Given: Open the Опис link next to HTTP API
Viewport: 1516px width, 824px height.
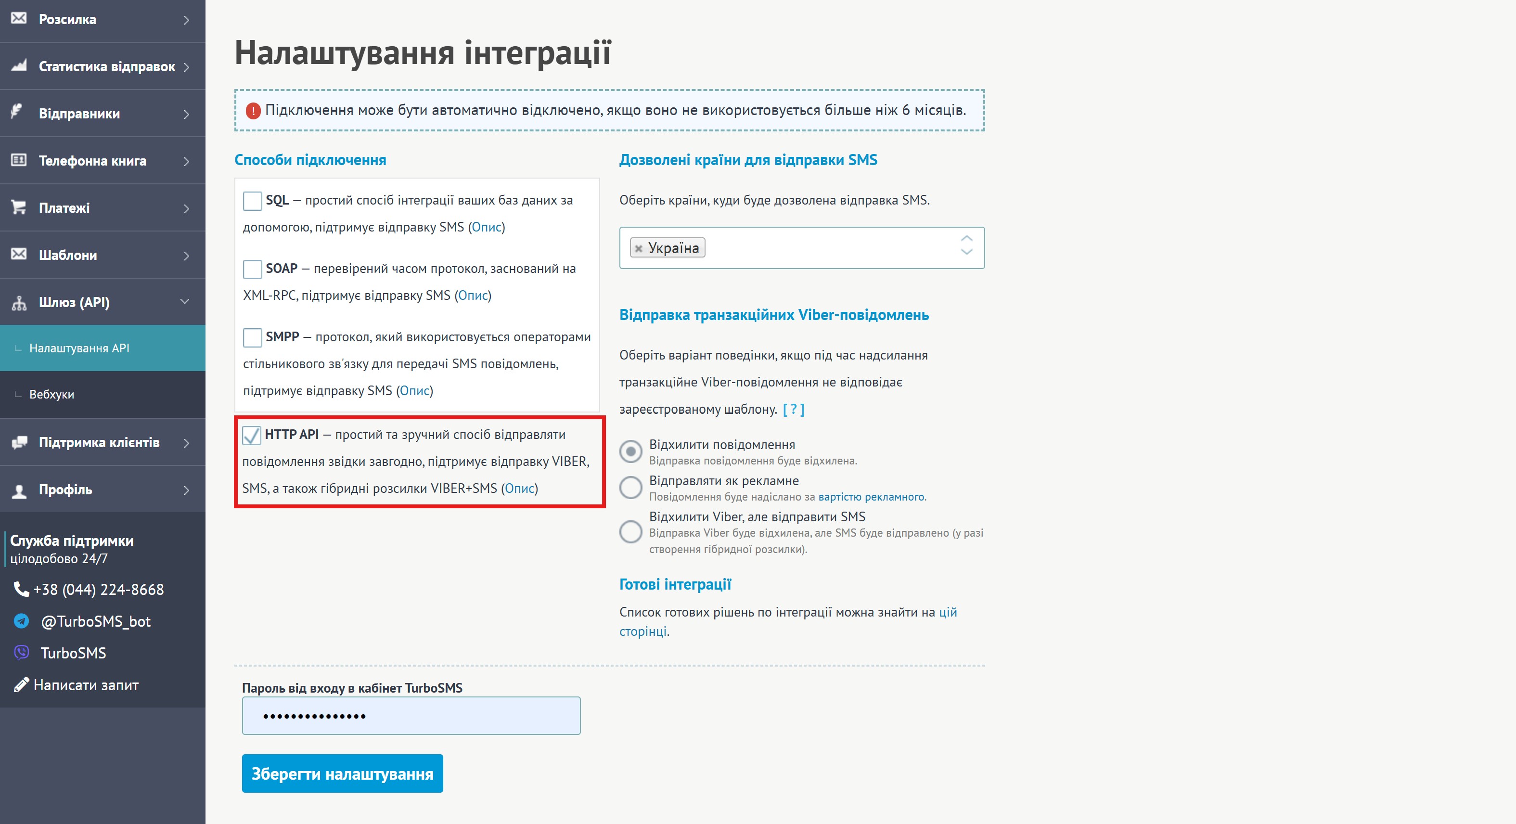Looking at the screenshot, I should coord(520,488).
